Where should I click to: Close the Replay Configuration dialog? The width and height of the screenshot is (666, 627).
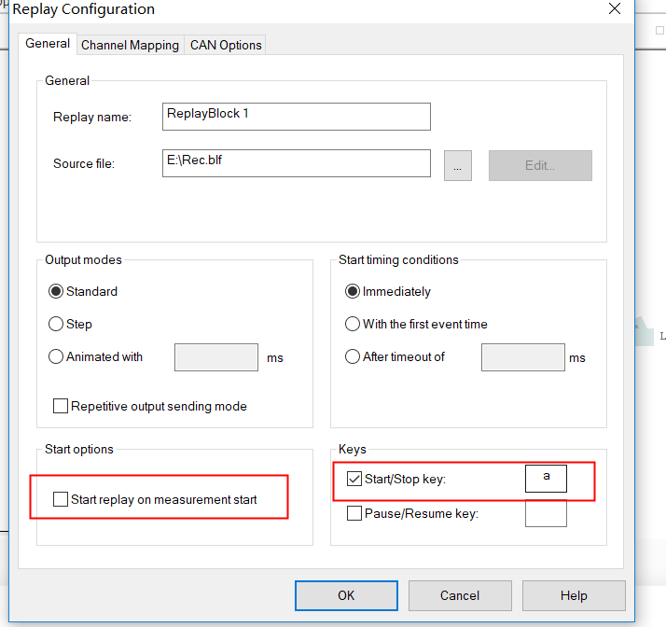[x=614, y=9]
